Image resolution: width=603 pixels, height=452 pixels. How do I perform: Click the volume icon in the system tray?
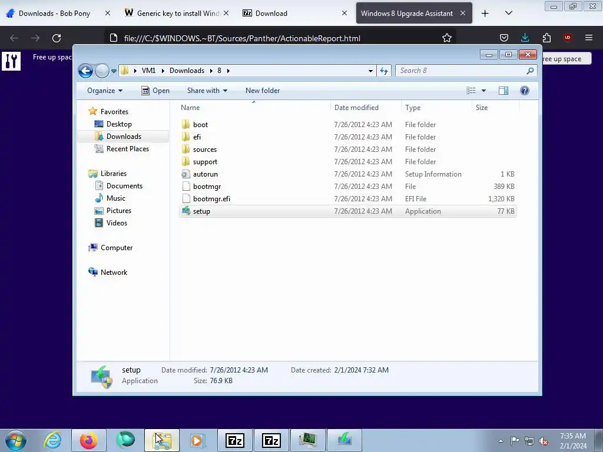544,441
